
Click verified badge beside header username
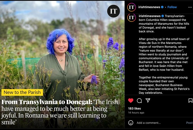(x=162, y=7)
